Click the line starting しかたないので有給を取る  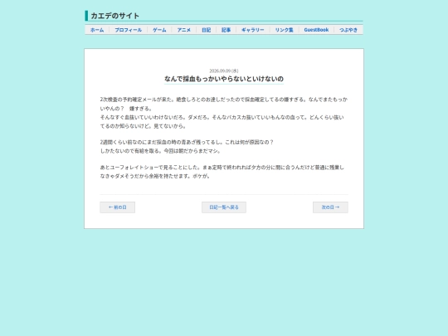click(160, 151)
